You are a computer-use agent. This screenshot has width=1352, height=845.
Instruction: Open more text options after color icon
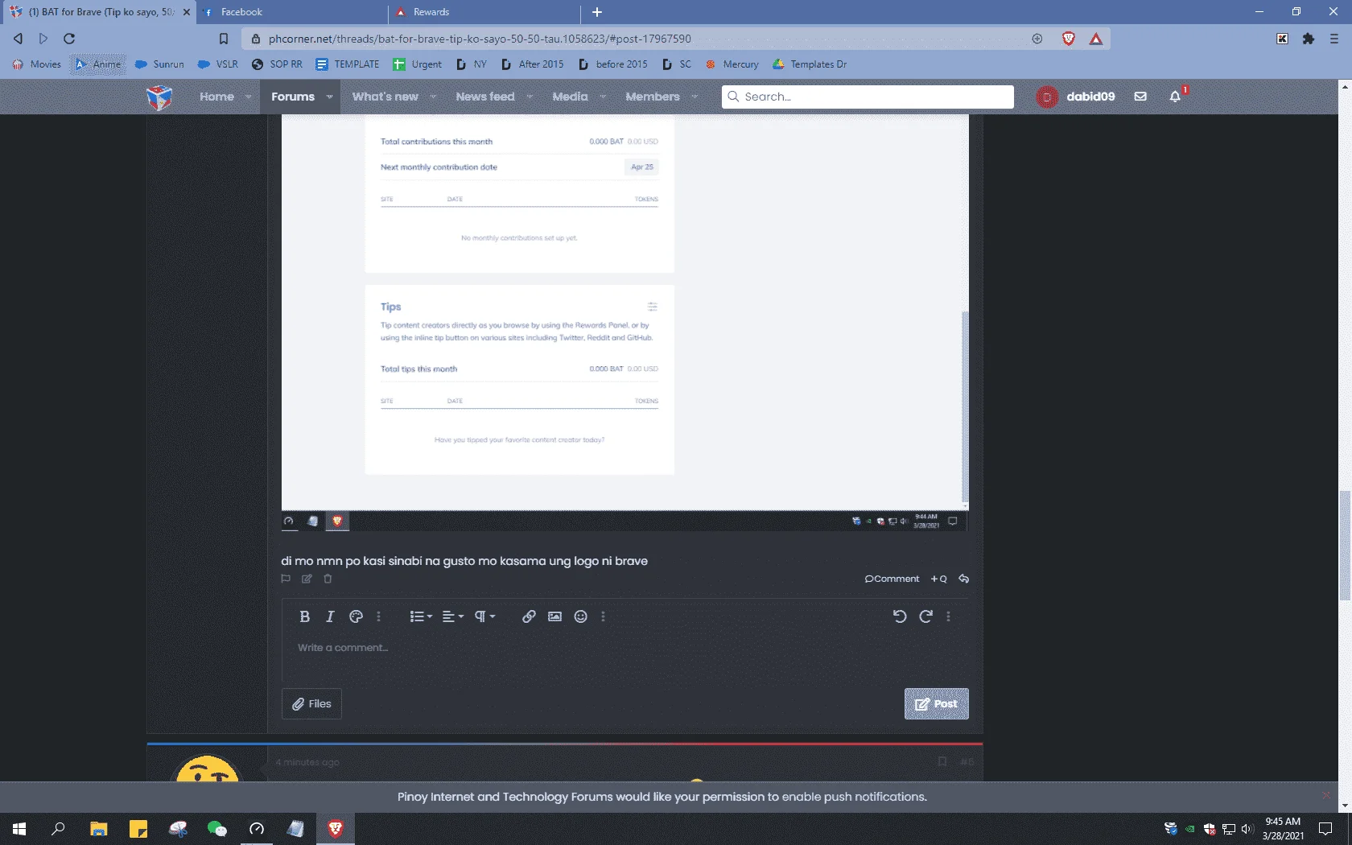click(378, 616)
